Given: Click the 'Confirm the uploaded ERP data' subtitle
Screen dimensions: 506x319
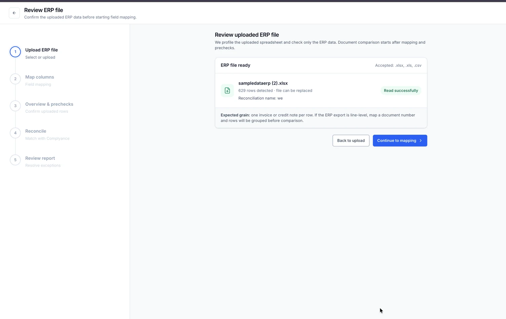Looking at the screenshot, I should (80, 17).
